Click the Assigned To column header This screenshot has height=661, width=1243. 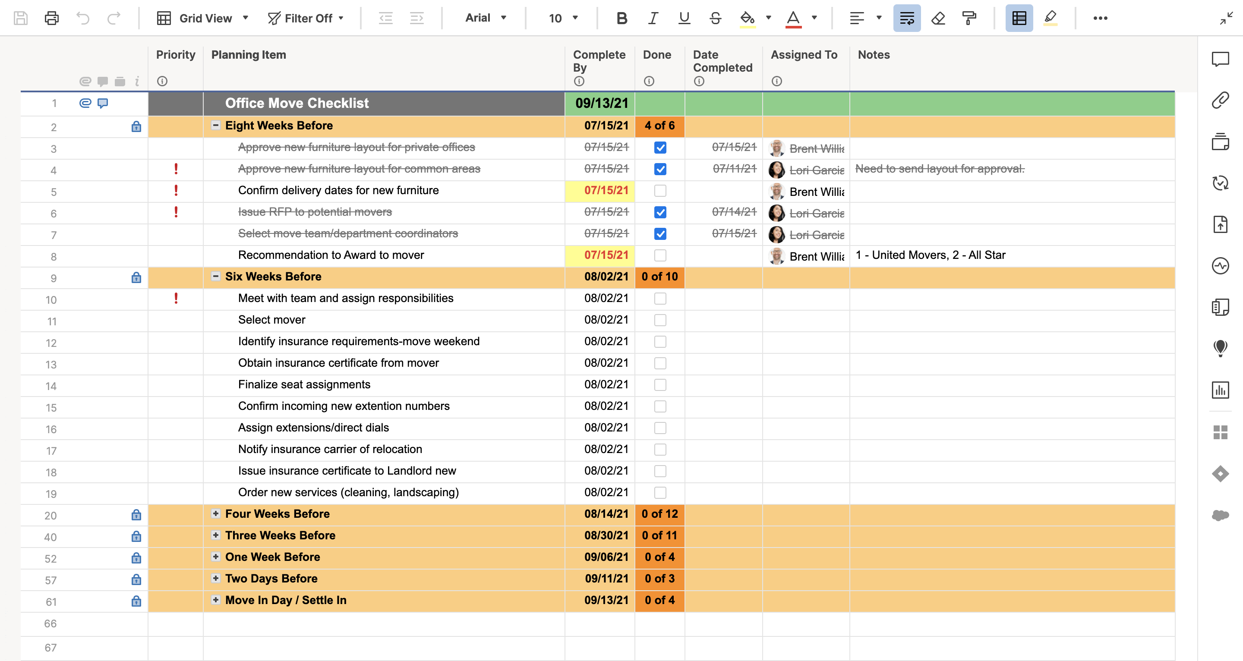[803, 55]
